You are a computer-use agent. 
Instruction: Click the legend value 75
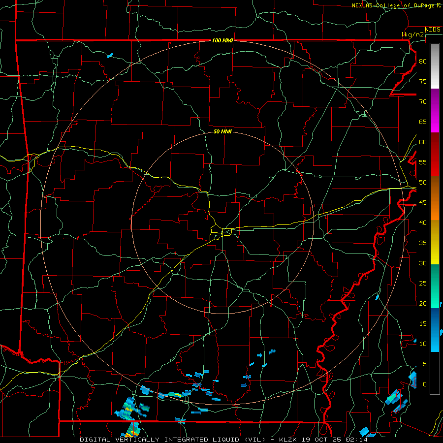(423, 81)
